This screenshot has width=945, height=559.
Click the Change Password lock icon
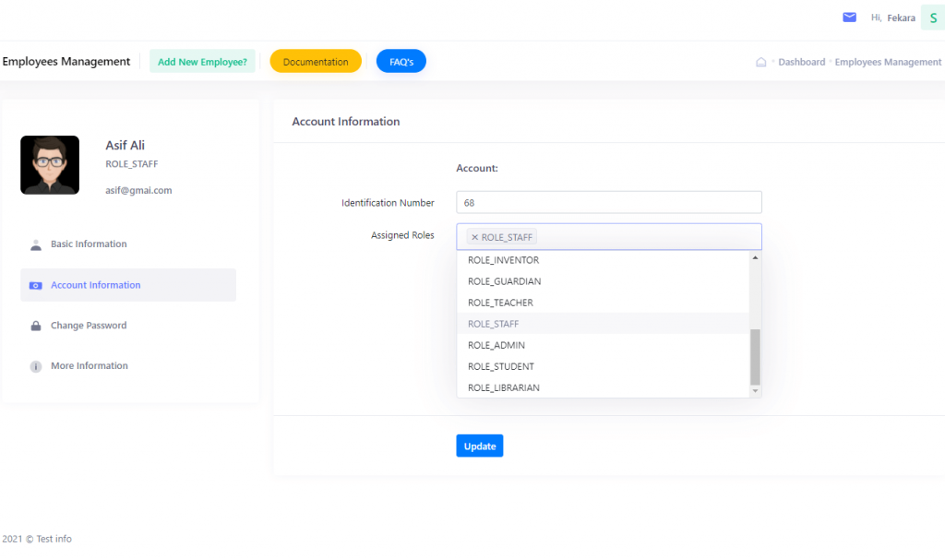click(x=36, y=326)
